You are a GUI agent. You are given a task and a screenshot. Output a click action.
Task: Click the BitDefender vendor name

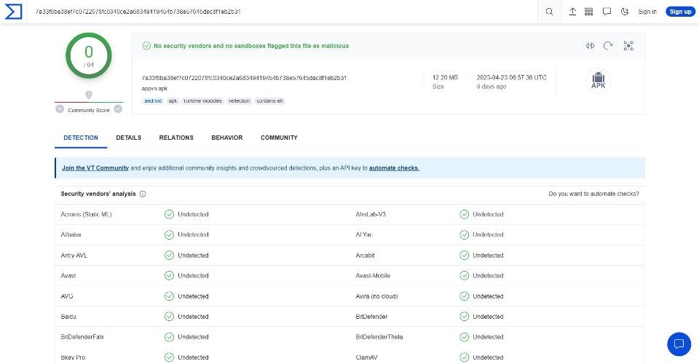(x=371, y=317)
